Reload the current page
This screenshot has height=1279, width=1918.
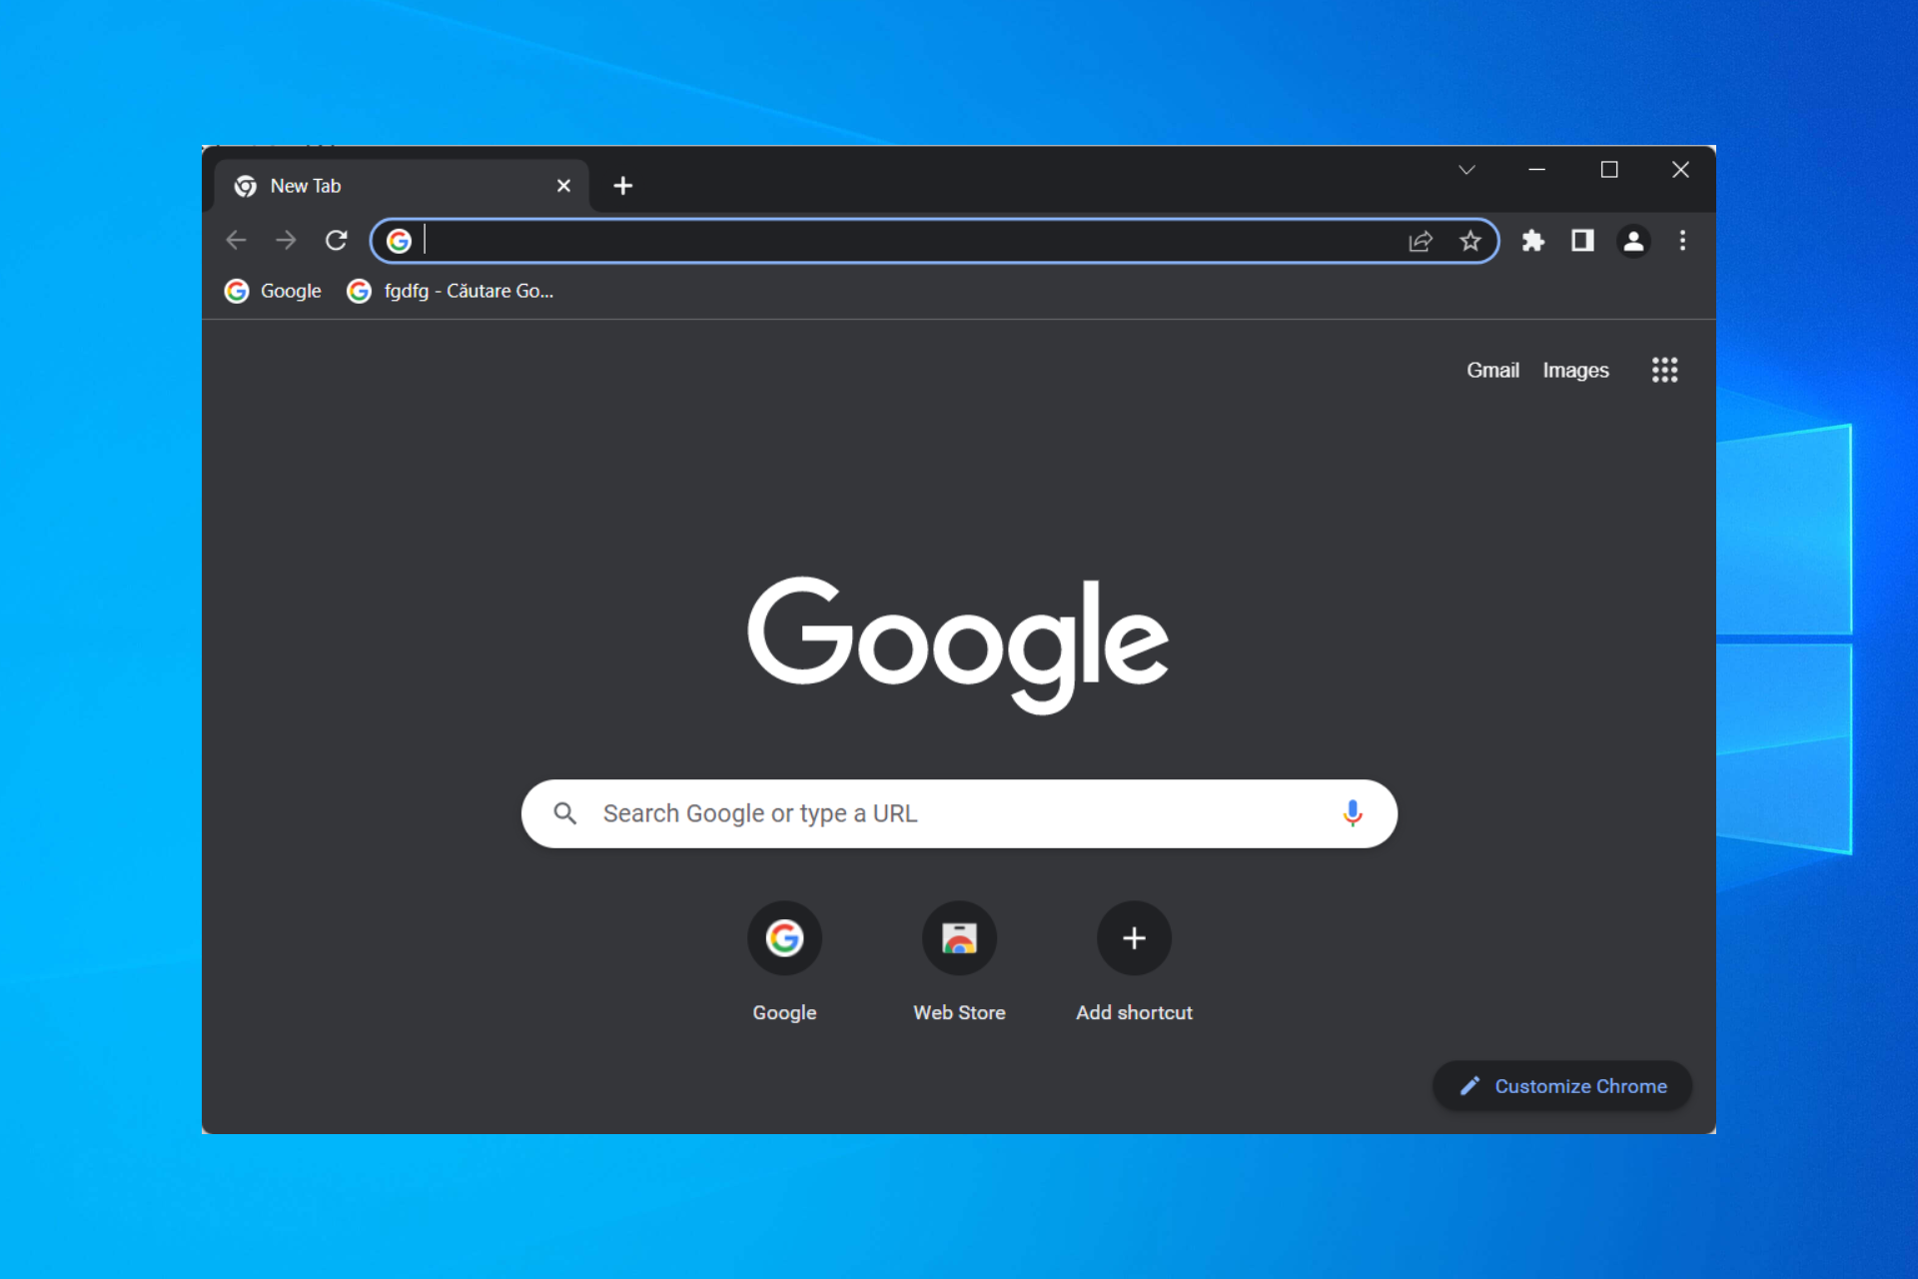coord(337,240)
